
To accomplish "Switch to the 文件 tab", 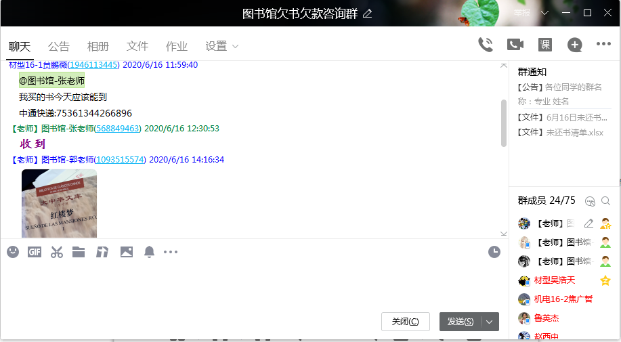I will coord(137,46).
